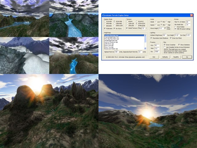Click the Wave Height input field
The width and height of the screenshot is (197, 148).
point(161,28)
